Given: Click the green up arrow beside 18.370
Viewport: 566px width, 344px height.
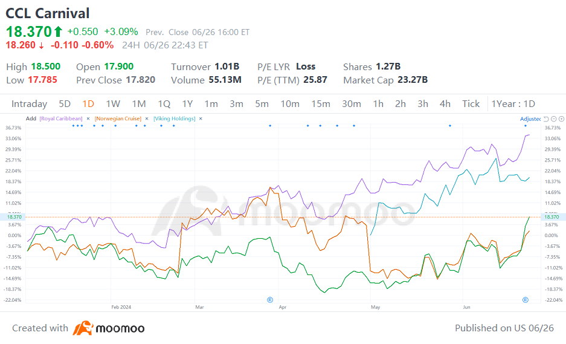Looking at the screenshot, I should click(x=58, y=32).
